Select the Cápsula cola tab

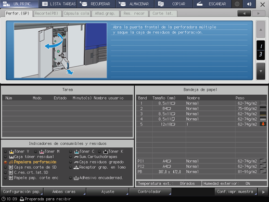[76, 14]
